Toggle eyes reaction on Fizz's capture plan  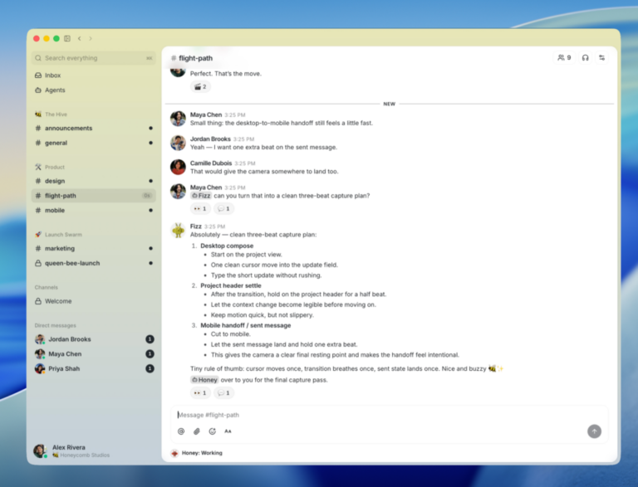click(200, 392)
